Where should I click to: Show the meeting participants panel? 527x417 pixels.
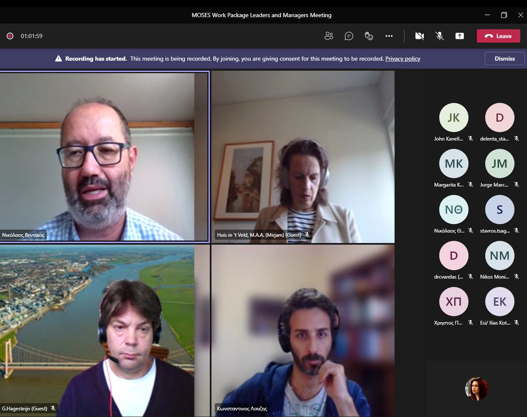329,36
